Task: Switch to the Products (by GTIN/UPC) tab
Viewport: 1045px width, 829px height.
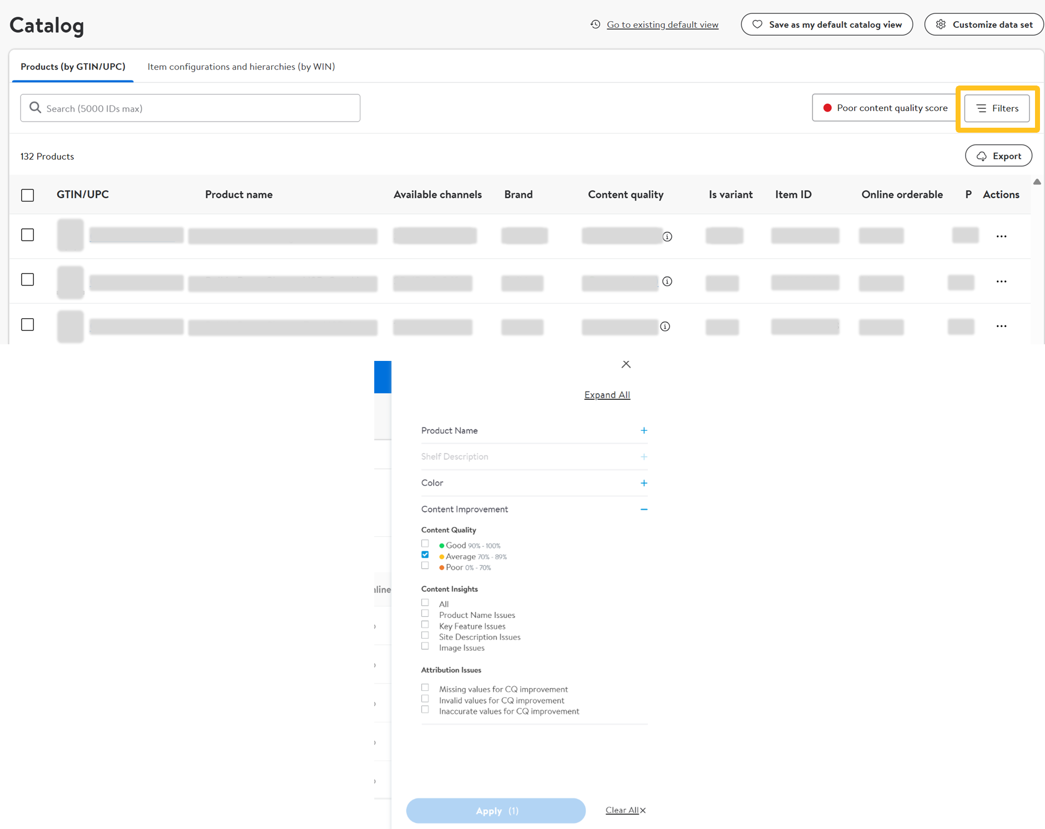Action: pyautogui.click(x=73, y=67)
